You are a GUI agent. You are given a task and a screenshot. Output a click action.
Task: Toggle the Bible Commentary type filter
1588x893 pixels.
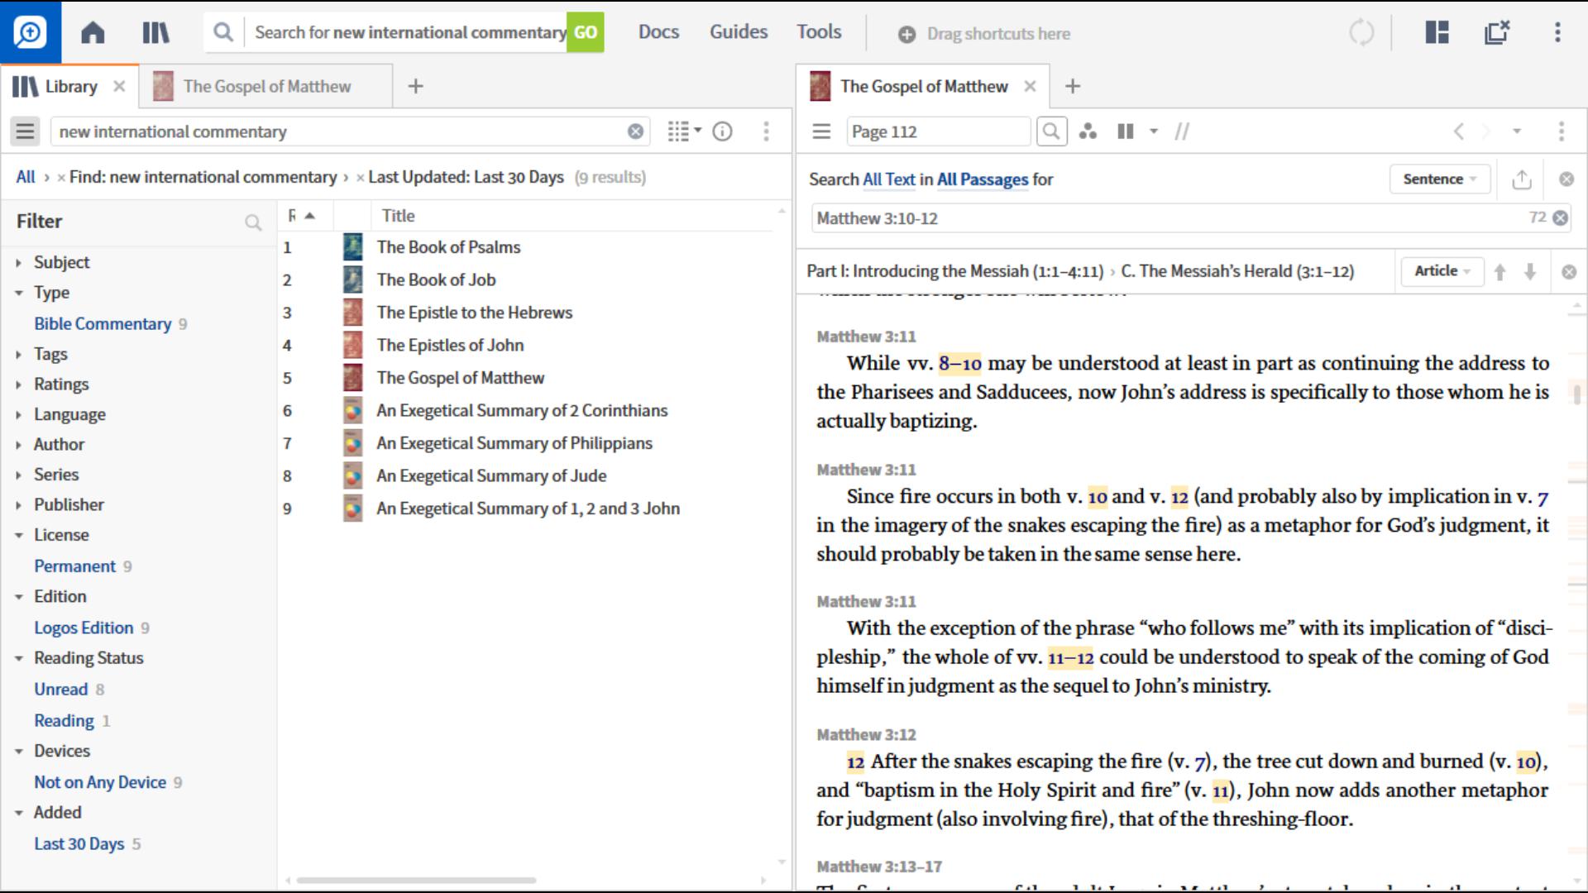pyautogui.click(x=102, y=324)
